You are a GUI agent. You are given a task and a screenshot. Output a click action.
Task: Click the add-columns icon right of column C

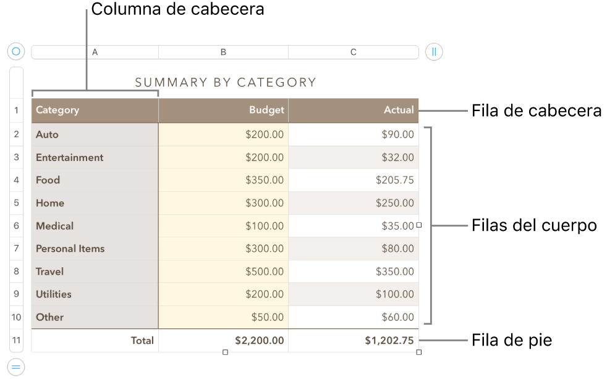[x=433, y=52]
